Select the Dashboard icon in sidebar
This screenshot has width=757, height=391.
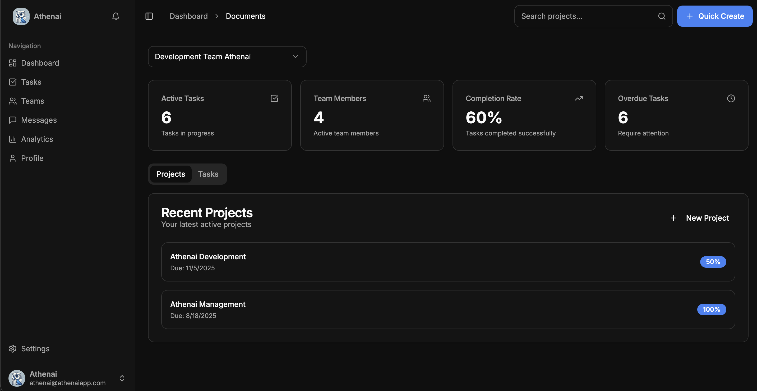coord(13,63)
